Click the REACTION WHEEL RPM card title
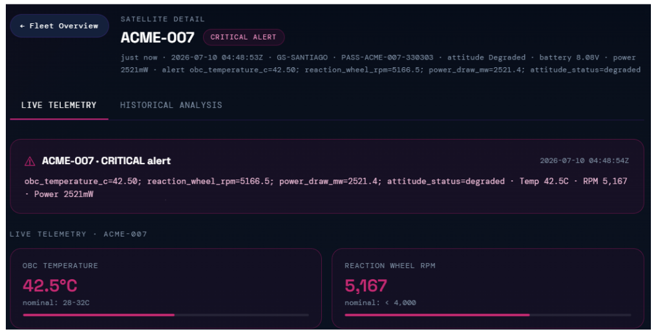The height and width of the screenshot is (336, 658). [390, 266]
